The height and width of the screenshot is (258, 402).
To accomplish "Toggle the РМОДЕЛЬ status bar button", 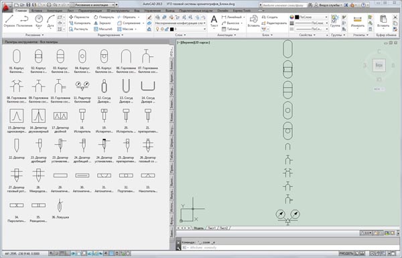I will [x=346, y=253].
